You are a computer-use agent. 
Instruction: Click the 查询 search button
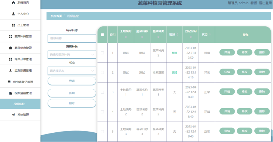point(72,81)
